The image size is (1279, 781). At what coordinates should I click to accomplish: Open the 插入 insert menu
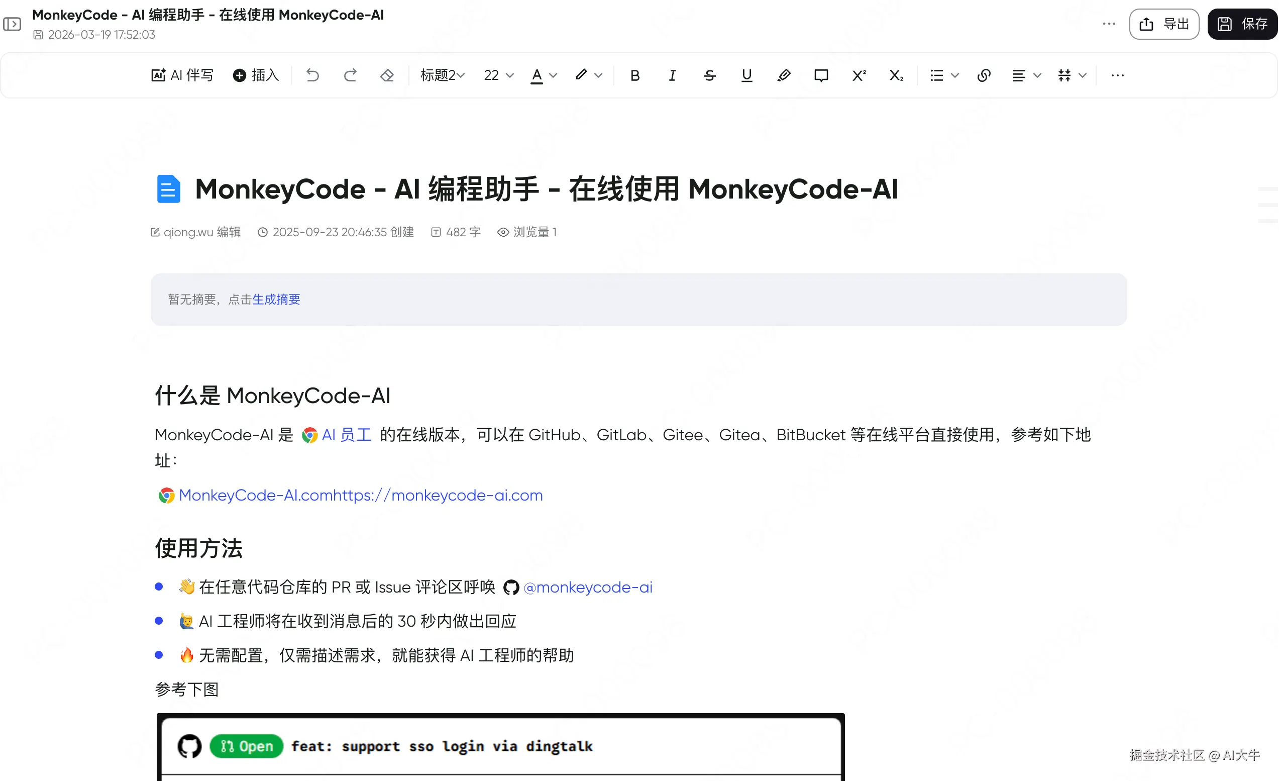[256, 75]
